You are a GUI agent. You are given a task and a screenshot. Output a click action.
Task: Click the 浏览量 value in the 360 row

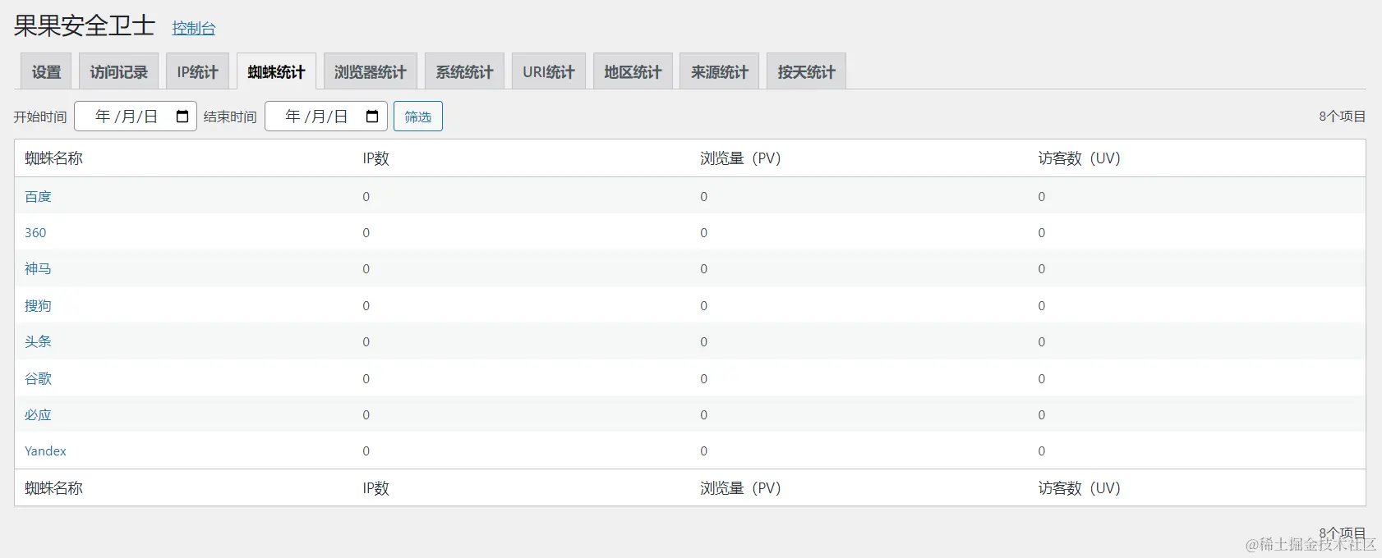coord(703,233)
